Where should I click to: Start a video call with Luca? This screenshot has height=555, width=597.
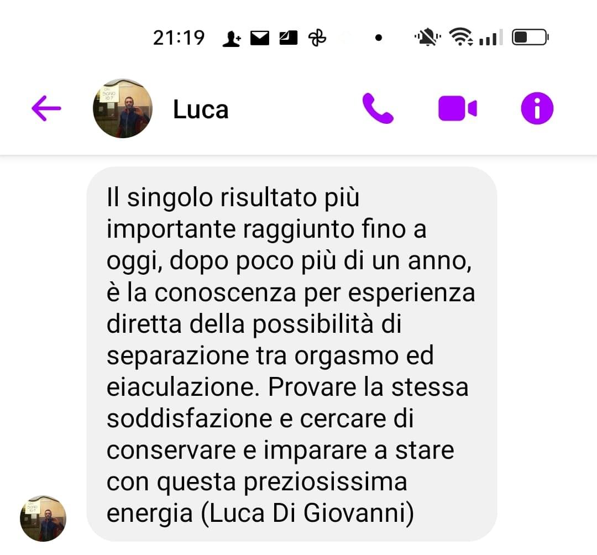coord(457,108)
